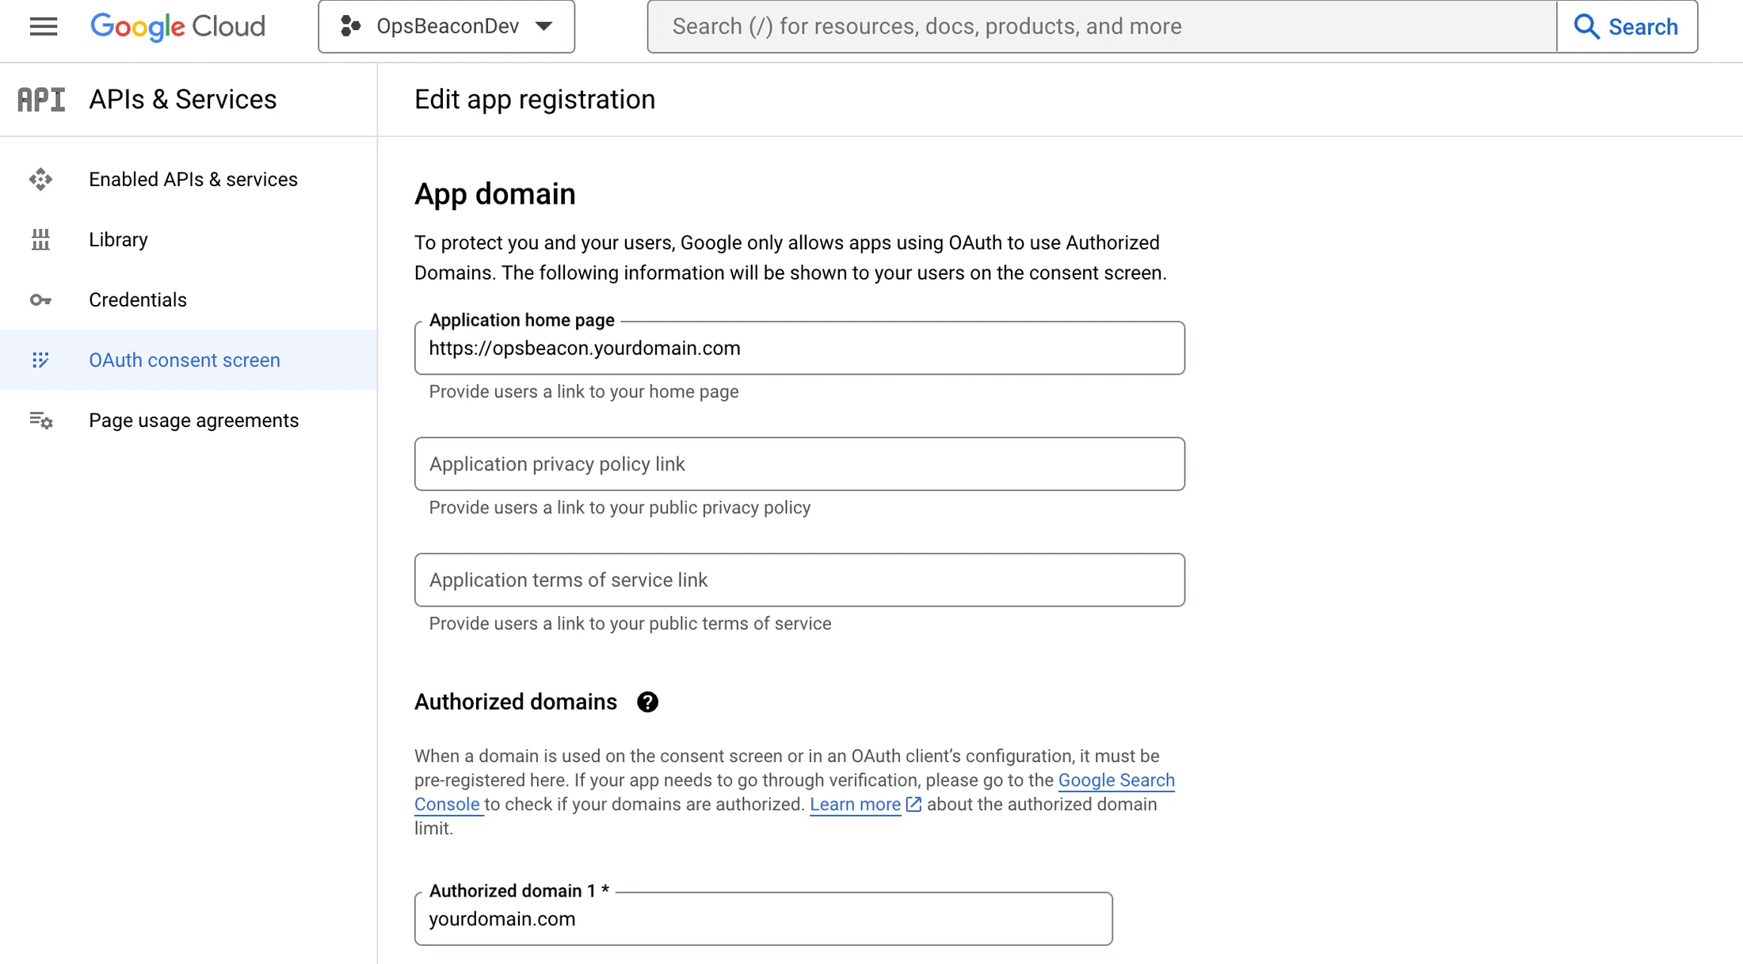Click the OpsBeaconDev project dropdown icon
This screenshot has width=1743, height=964.
point(543,26)
